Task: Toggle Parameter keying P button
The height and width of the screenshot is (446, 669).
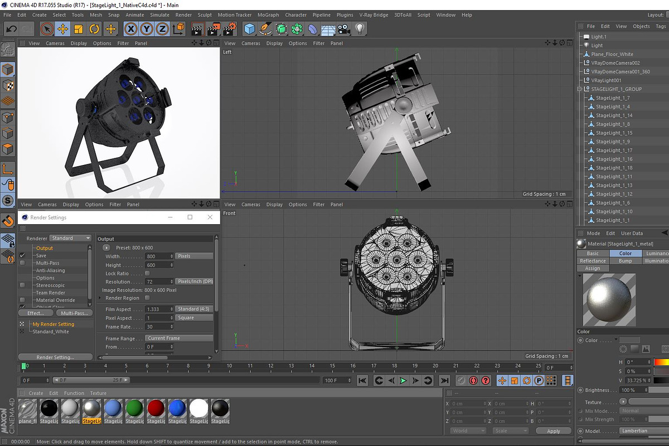Action: tap(539, 381)
